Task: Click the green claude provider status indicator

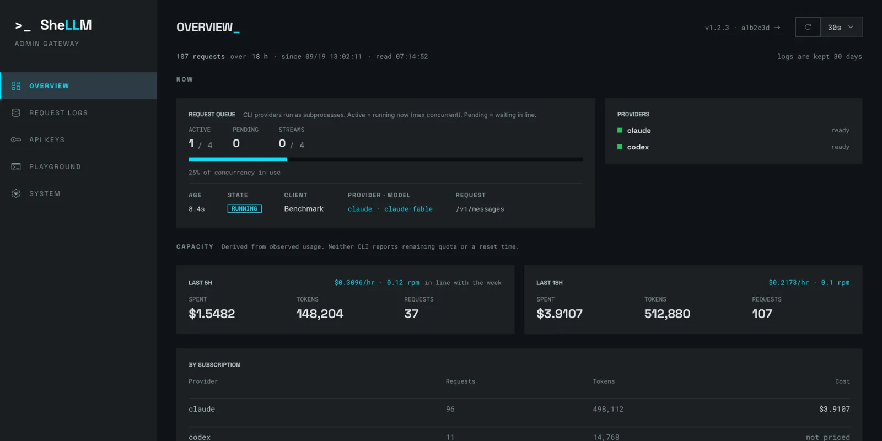Action: click(x=620, y=131)
